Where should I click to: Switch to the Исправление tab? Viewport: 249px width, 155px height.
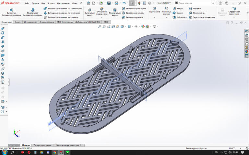pyautogui.click(x=30, y=22)
